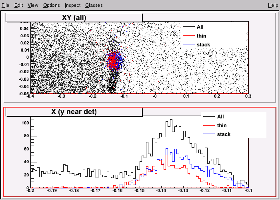Image resolution: width=280 pixels, height=200 pixels.
Task: Open the Edit menu
Action: [18, 5]
